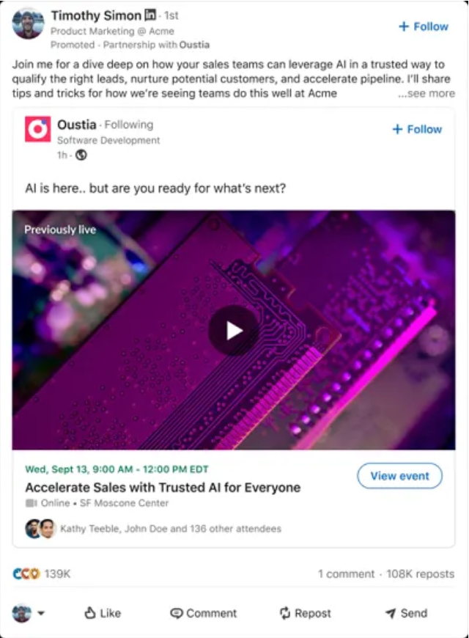Viewport: 469px width, 638px height.
Task: Click the View event button
Action: 399,476
